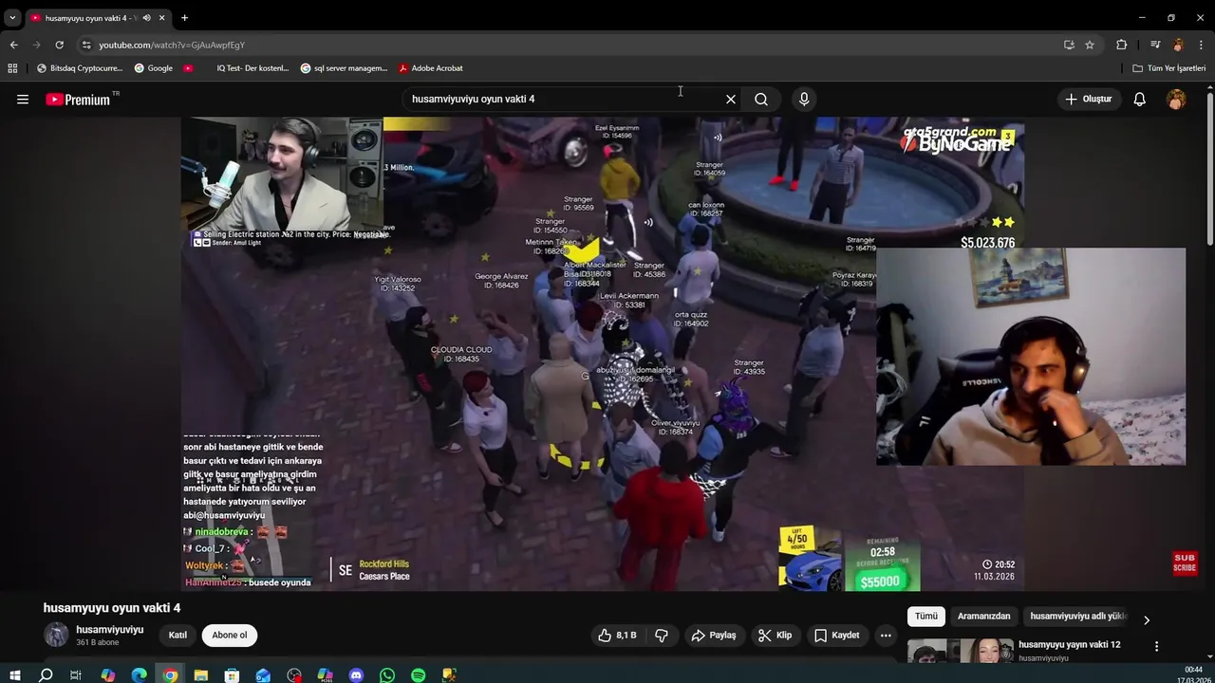The height and width of the screenshot is (683, 1215).
Task: Click the install/cast icon in address bar
Action: pos(1069,45)
